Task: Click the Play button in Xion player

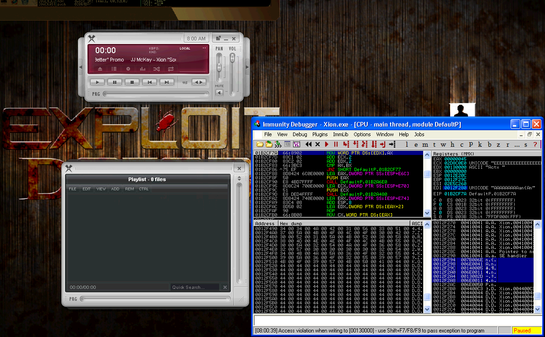Action: pyautogui.click(x=97, y=83)
